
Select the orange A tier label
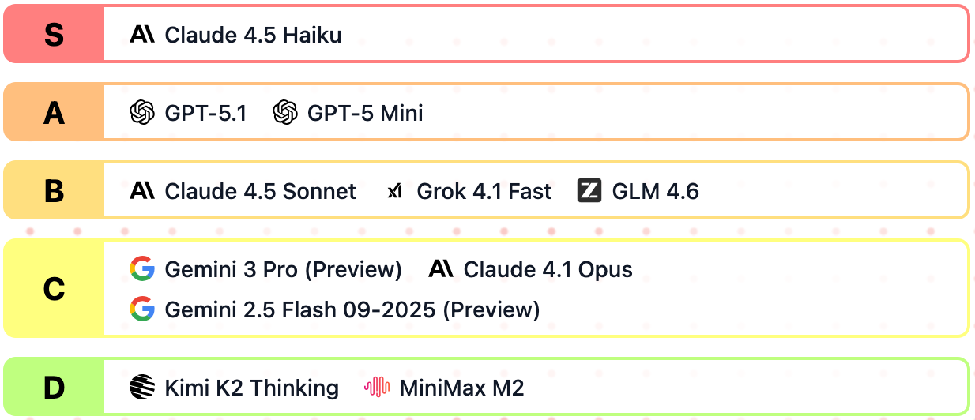(x=54, y=113)
